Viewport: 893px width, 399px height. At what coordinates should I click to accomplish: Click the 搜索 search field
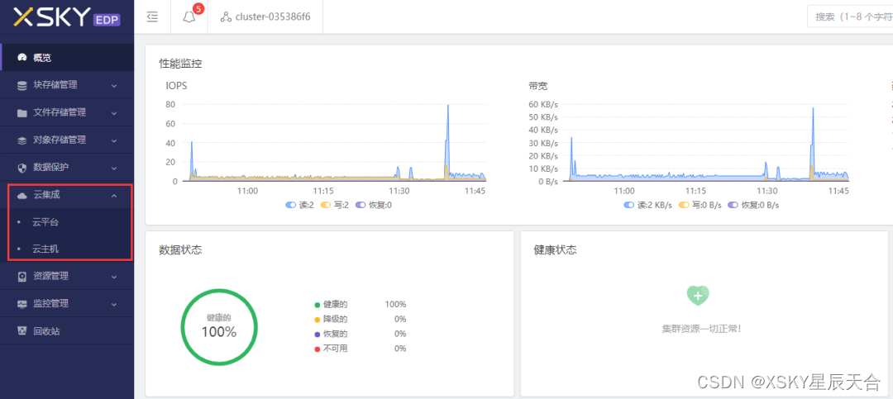tap(850, 17)
